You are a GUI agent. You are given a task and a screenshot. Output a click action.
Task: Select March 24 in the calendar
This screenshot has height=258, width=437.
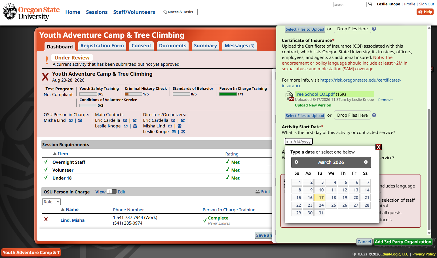(320, 205)
